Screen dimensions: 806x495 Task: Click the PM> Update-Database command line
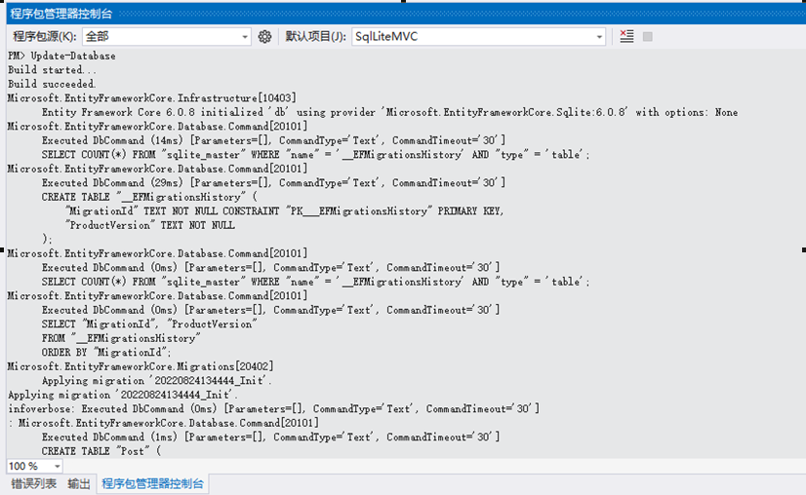(61, 57)
